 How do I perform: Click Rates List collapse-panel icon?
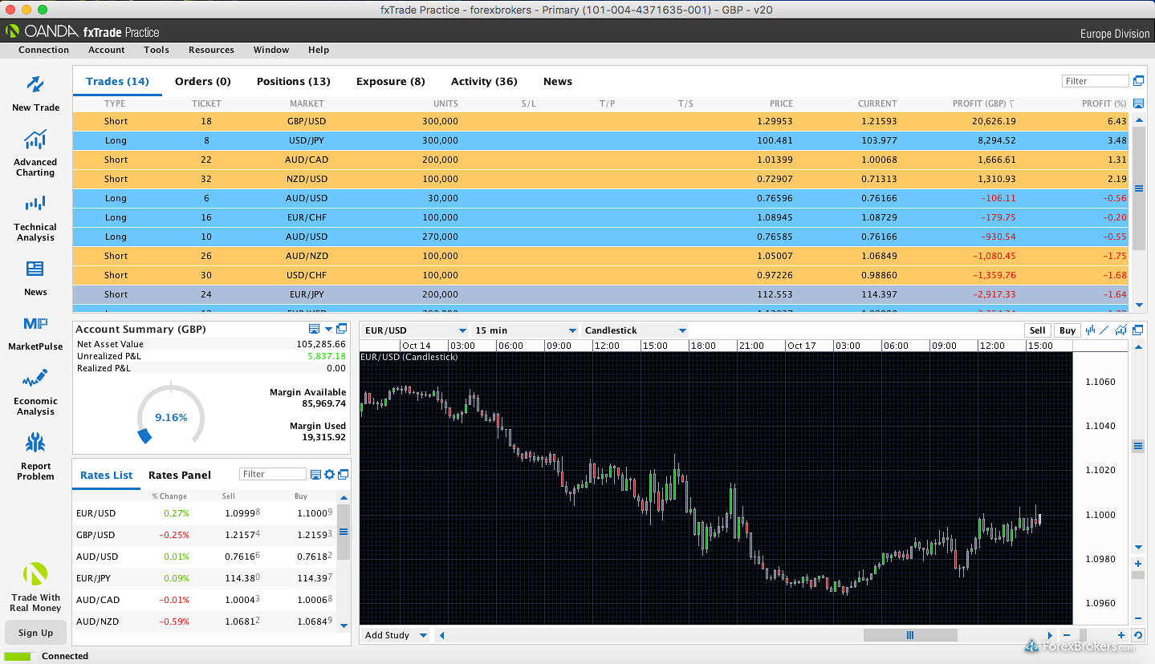click(315, 475)
